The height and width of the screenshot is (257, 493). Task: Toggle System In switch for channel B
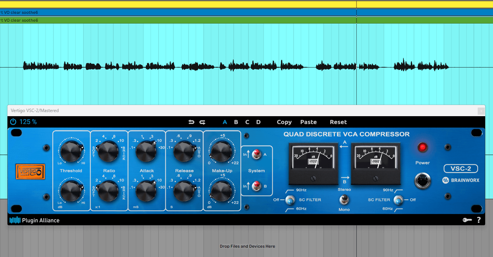256,186
